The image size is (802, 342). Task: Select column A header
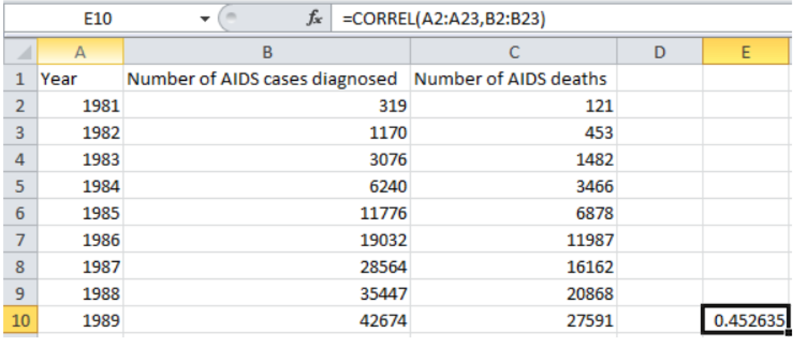(80, 52)
